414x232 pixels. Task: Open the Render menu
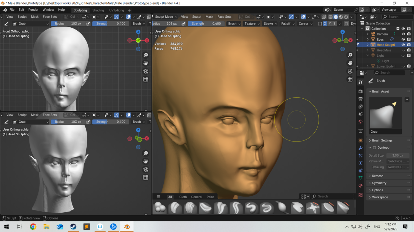point(33,10)
